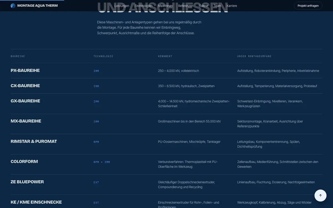The height and width of the screenshot is (208, 333).
Task: Click the 'Verbundverfahren: Thermoplastteil' cell
Action: click(x=188, y=164)
